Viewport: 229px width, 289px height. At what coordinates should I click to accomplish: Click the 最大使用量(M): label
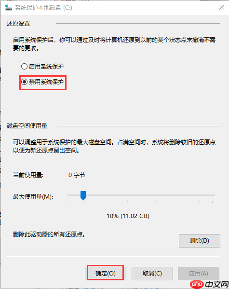(33, 197)
